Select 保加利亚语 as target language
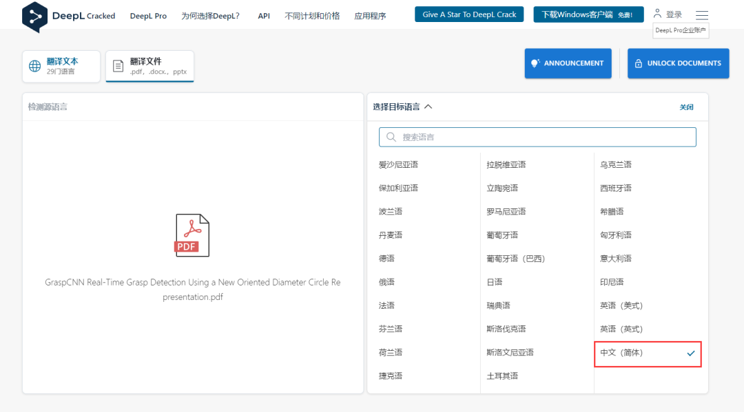The image size is (744, 412). pos(398,188)
